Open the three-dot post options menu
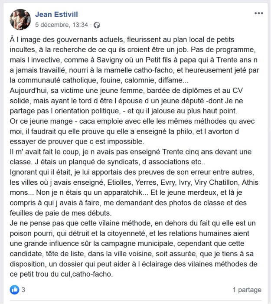Screen dimensions: 271x304 coord(259,13)
